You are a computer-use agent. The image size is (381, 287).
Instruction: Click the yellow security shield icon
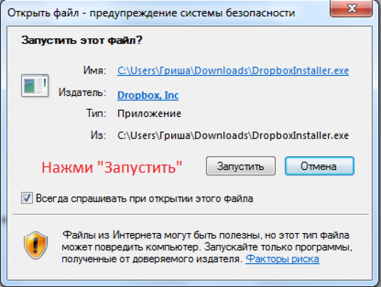35,245
